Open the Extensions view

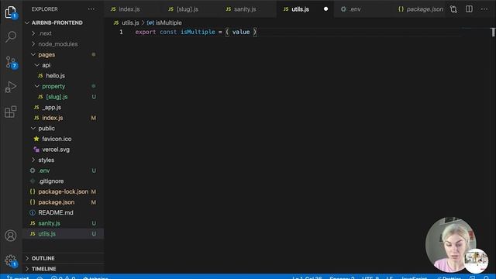[x=10, y=112]
